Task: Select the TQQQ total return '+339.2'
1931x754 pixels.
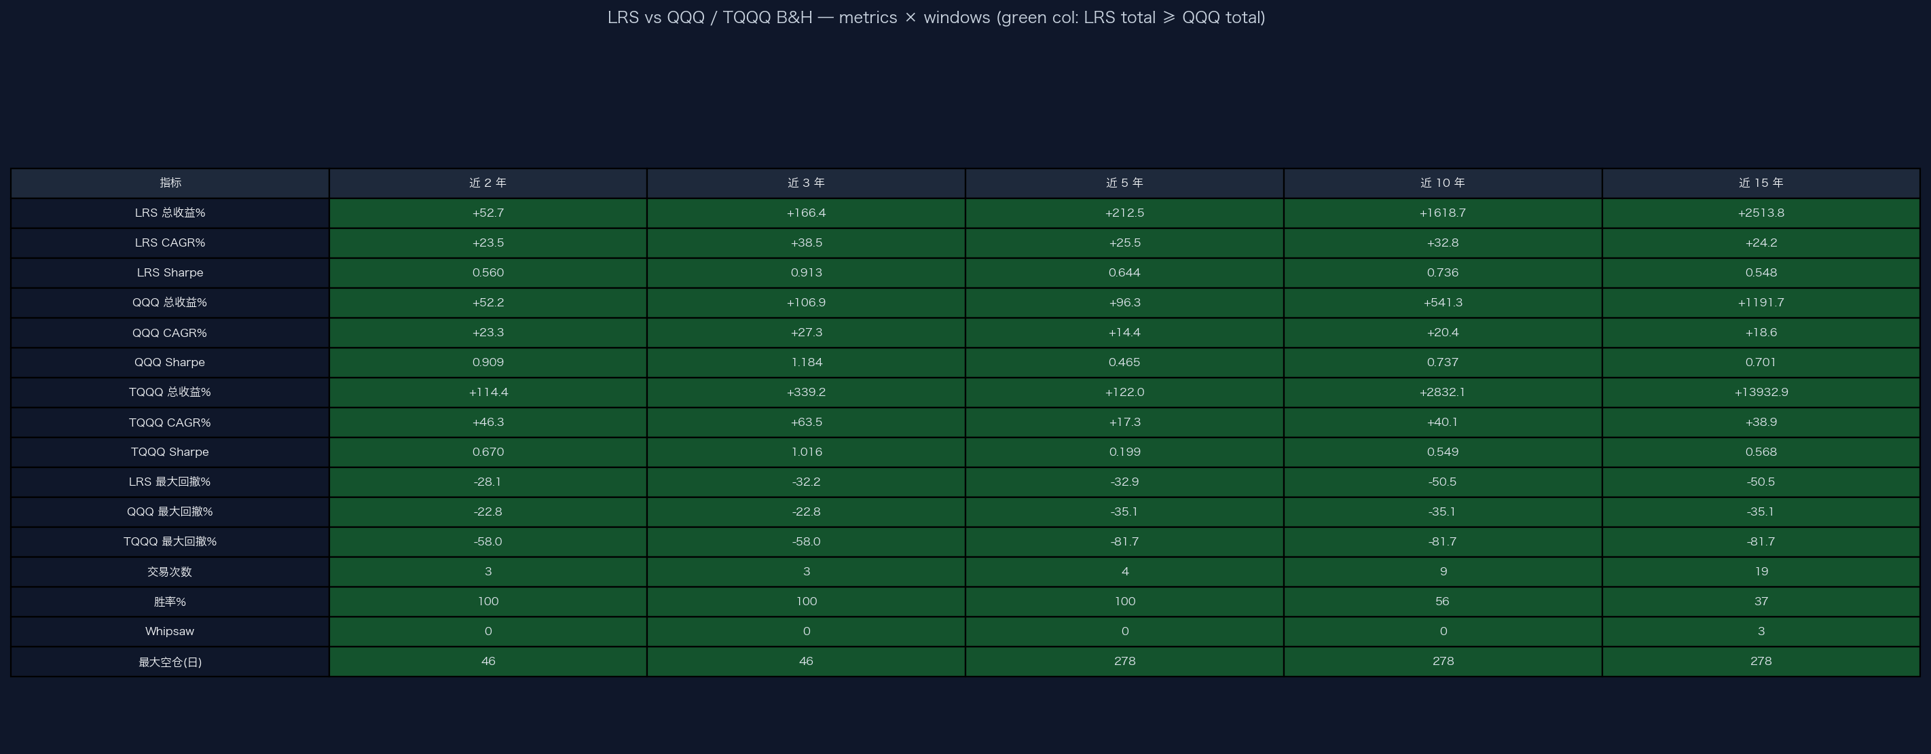Action: point(806,393)
